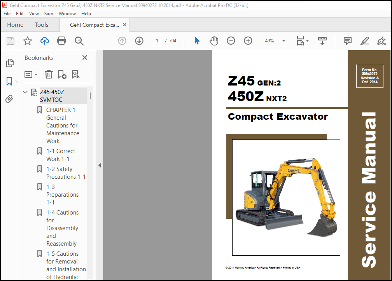This screenshot has height=281, width=392.
Task: Open Page Thumbnails panel icon
Action: click(9, 63)
